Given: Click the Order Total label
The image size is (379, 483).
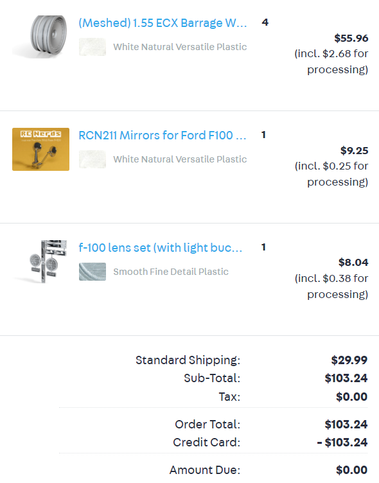Looking at the screenshot, I should (x=207, y=425).
